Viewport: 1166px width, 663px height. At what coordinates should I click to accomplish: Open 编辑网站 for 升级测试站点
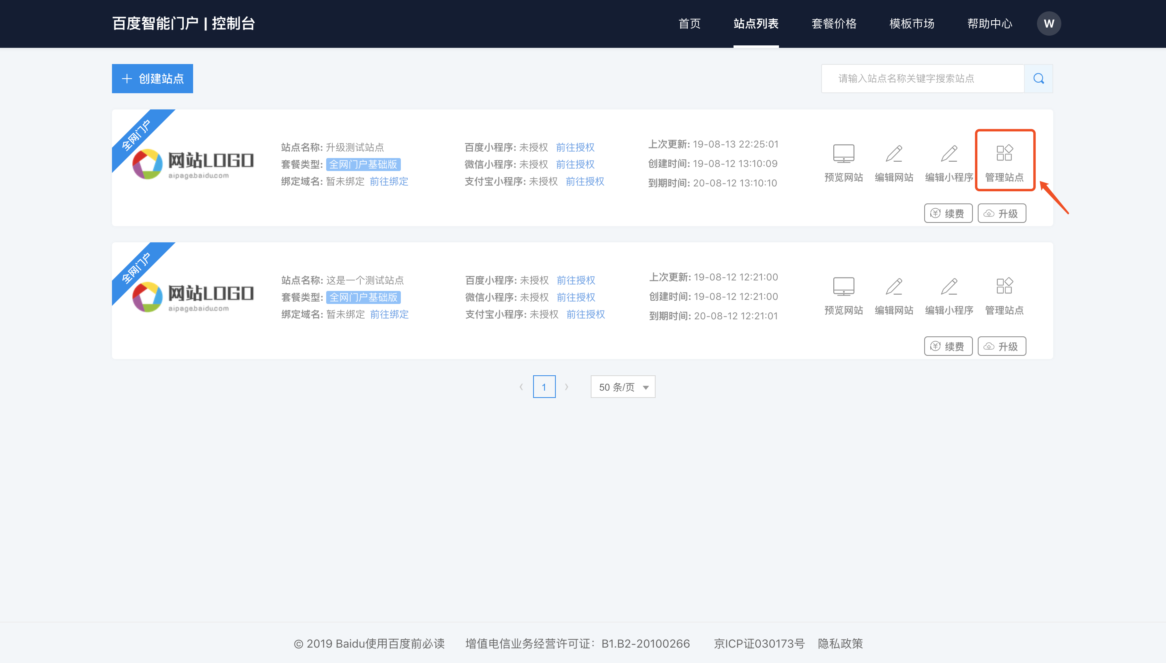pos(894,163)
